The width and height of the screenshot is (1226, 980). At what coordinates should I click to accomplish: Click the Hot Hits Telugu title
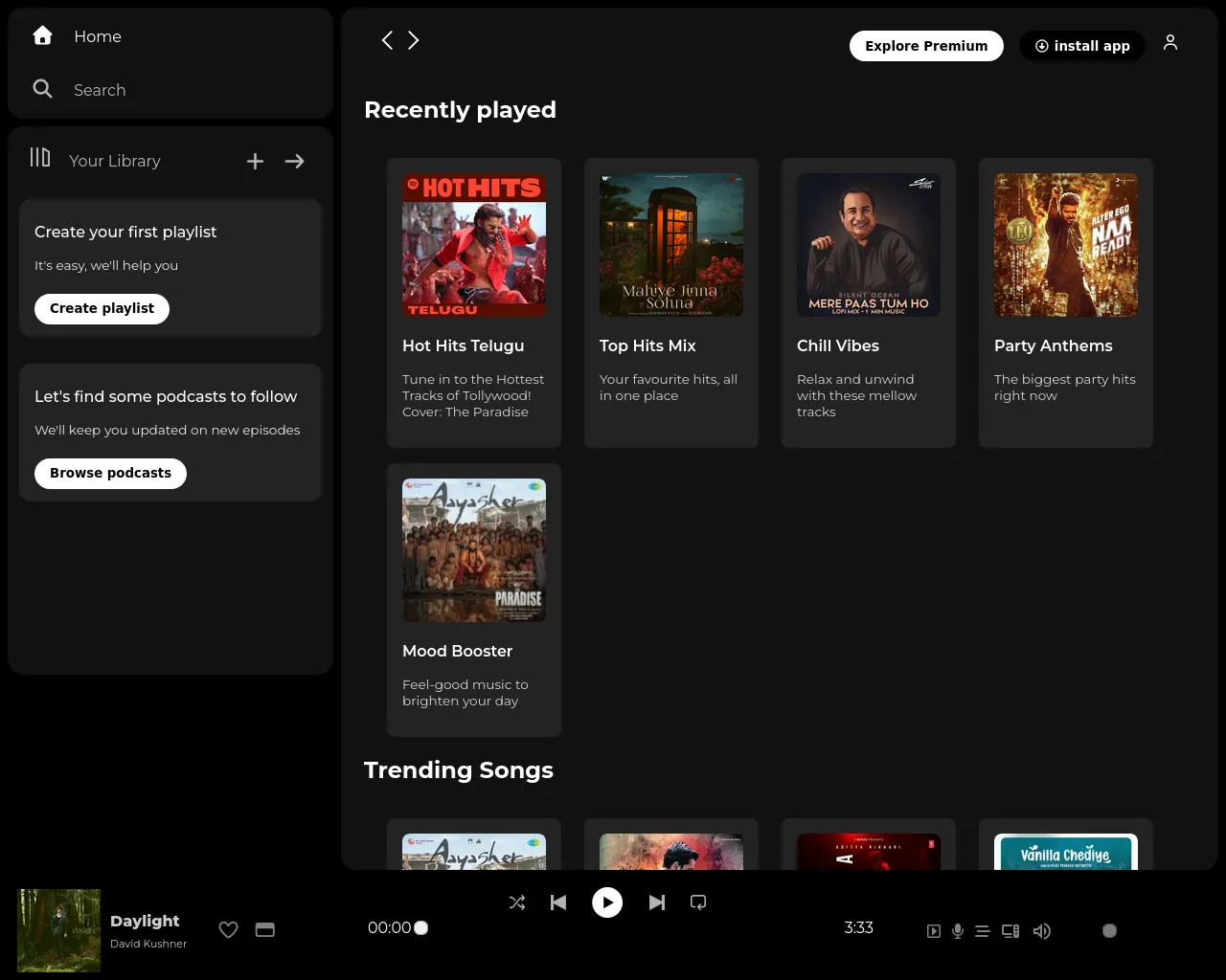click(x=464, y=345)
